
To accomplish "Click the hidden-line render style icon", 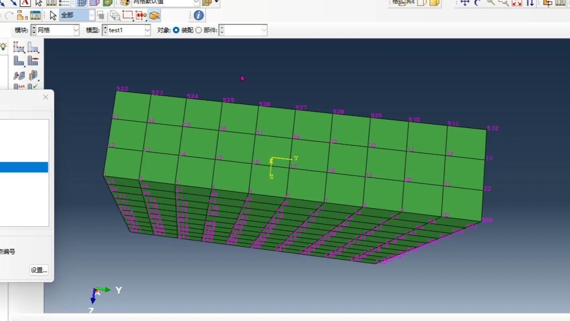I will (422, 2).
